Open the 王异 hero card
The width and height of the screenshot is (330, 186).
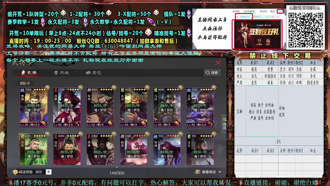(x=200, y=107)
